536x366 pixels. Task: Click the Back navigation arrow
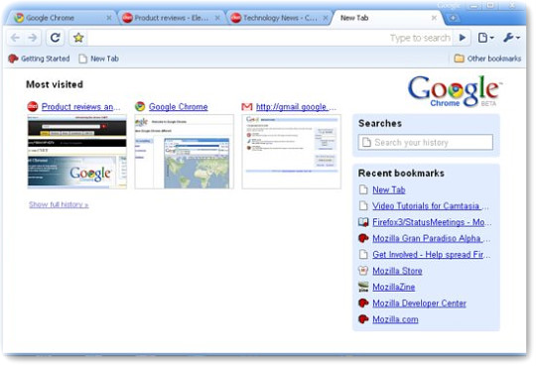15,38
